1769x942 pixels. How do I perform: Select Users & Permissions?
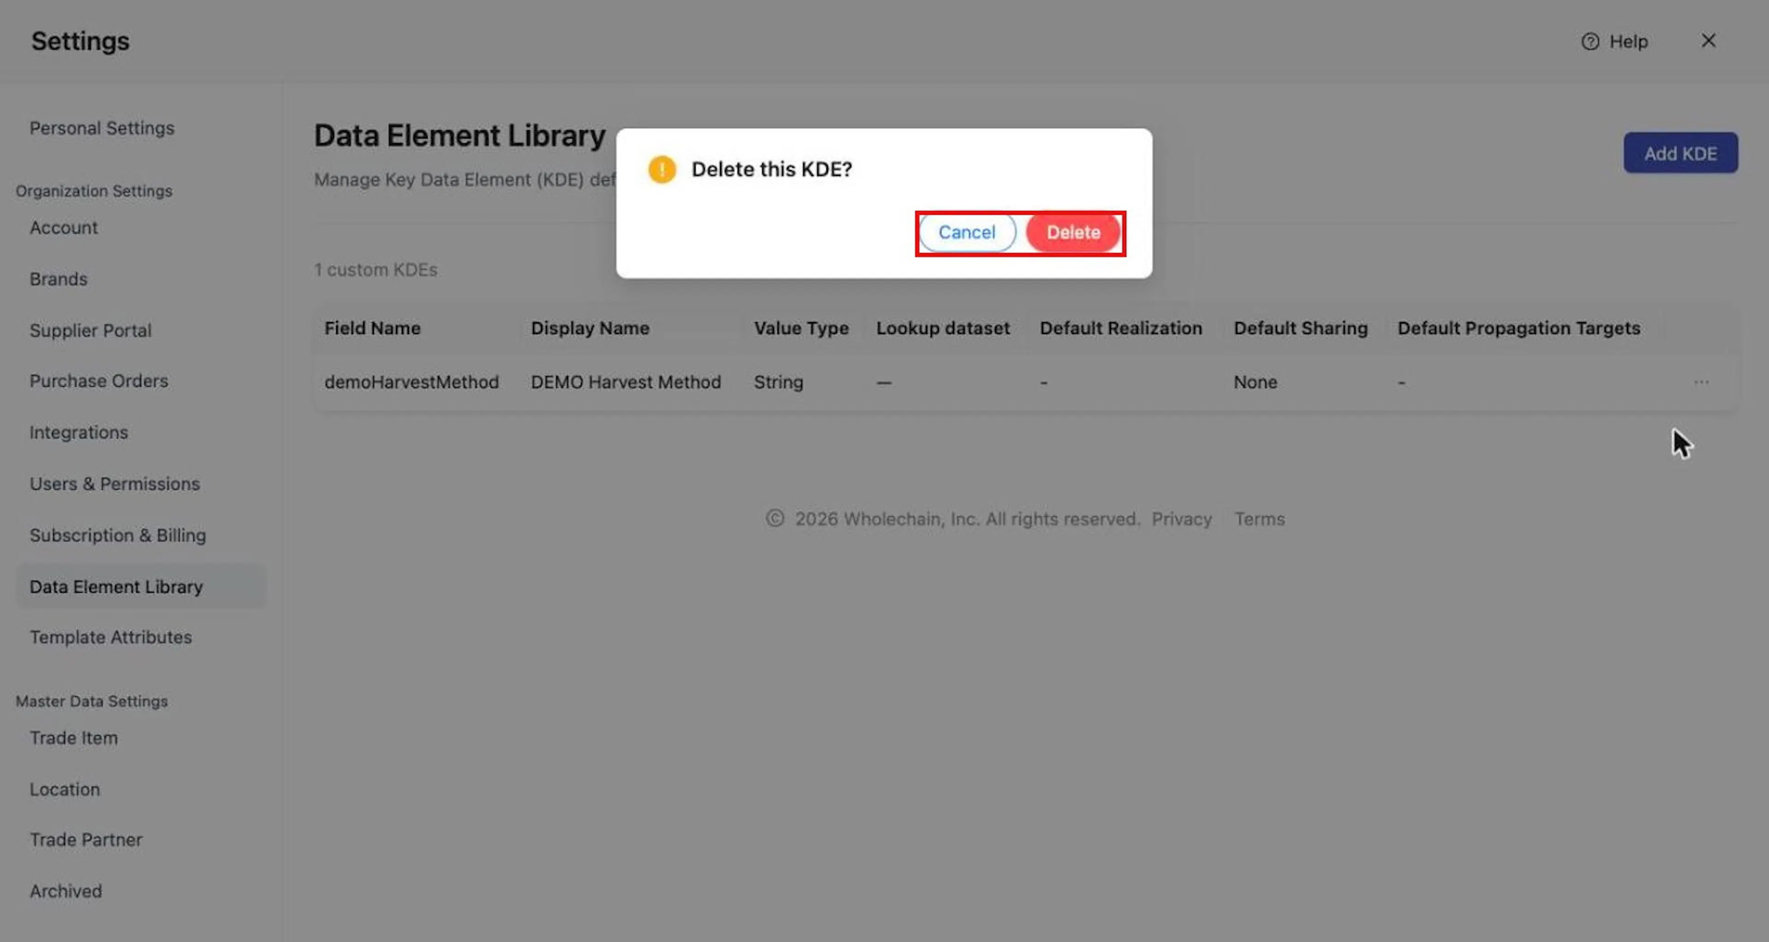point(115,484)
